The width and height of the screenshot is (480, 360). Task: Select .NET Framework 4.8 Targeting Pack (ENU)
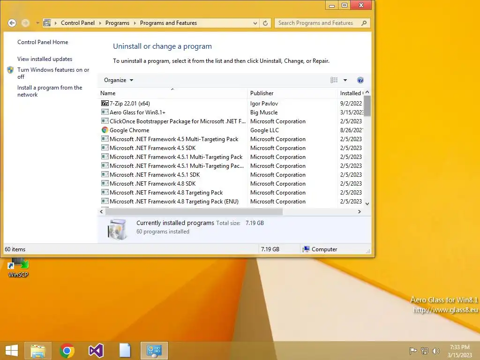174,202
